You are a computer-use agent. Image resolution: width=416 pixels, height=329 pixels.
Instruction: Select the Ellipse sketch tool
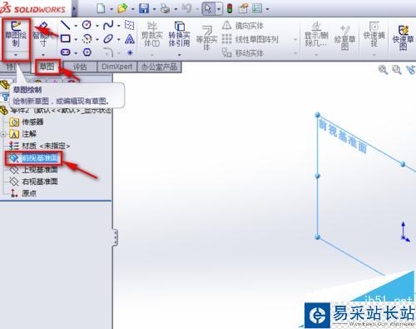[x=108, y=39]
